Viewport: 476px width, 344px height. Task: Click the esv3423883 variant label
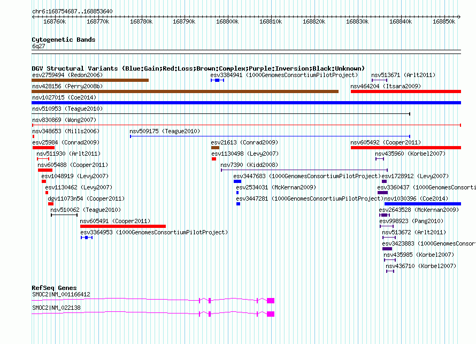[429, 243]
